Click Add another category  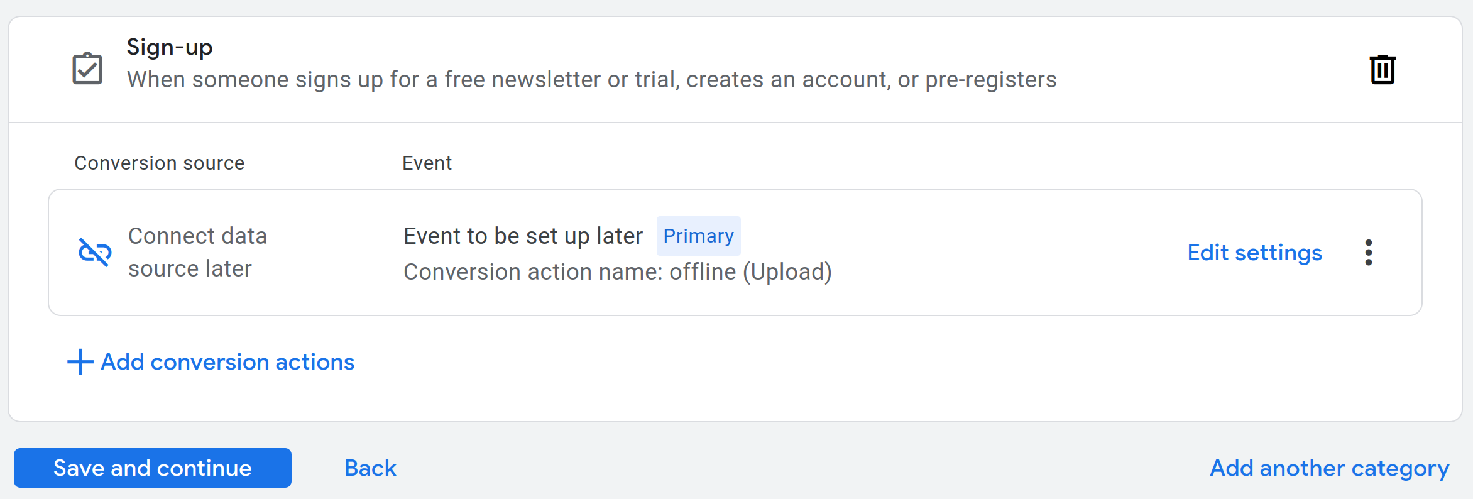point(1329,468)
